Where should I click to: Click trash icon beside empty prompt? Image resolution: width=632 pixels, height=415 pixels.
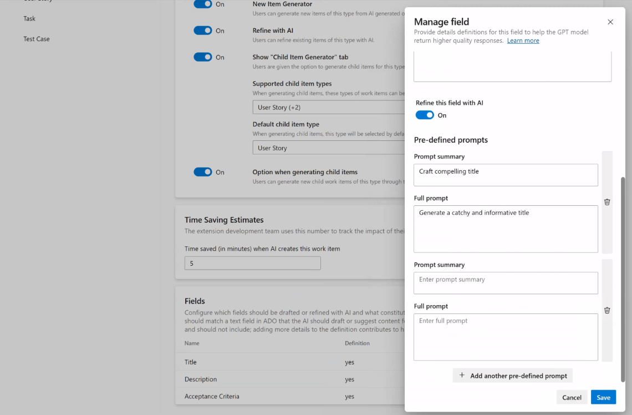(607, 311)
